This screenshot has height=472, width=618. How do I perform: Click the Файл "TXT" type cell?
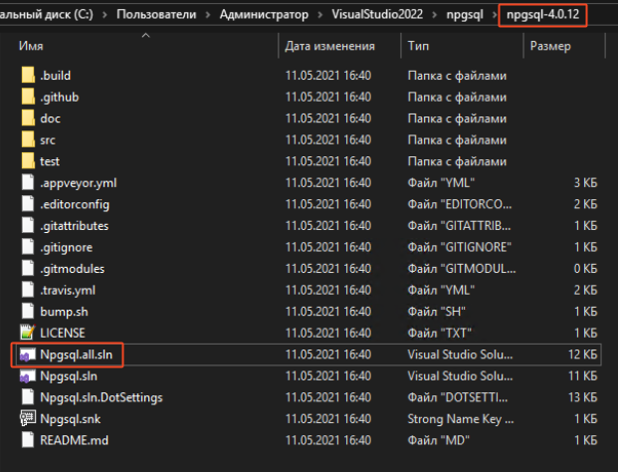[440, 333]
